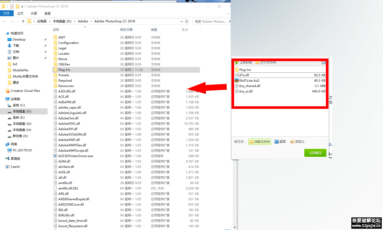The height and width of the screenshot is (230, 383).
Task: Open the 文件 menu in Explorer
Action: pyautogui.click(x=6, y=13)
